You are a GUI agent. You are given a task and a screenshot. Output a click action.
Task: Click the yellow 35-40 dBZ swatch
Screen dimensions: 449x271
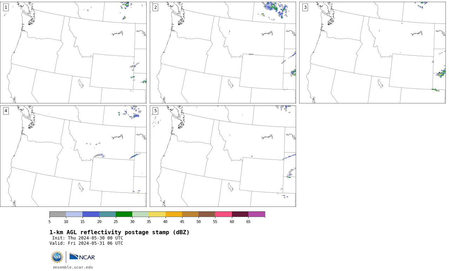(157, 214)
